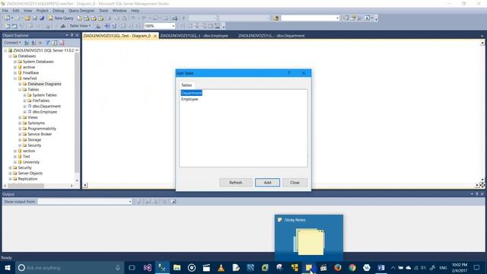Expand the dbo.Department table node
The width and height of the screenshot is (487, 274).
24,107
